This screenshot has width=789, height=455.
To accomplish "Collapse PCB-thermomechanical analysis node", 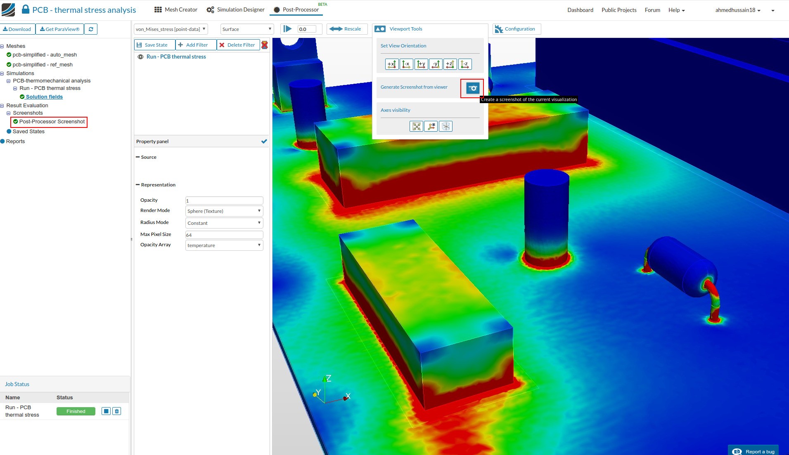I will point(8,81).
